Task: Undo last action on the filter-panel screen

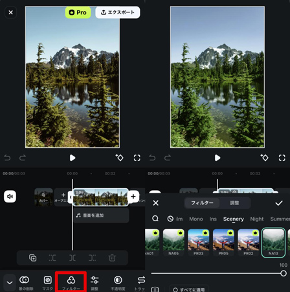Action: 152,158
